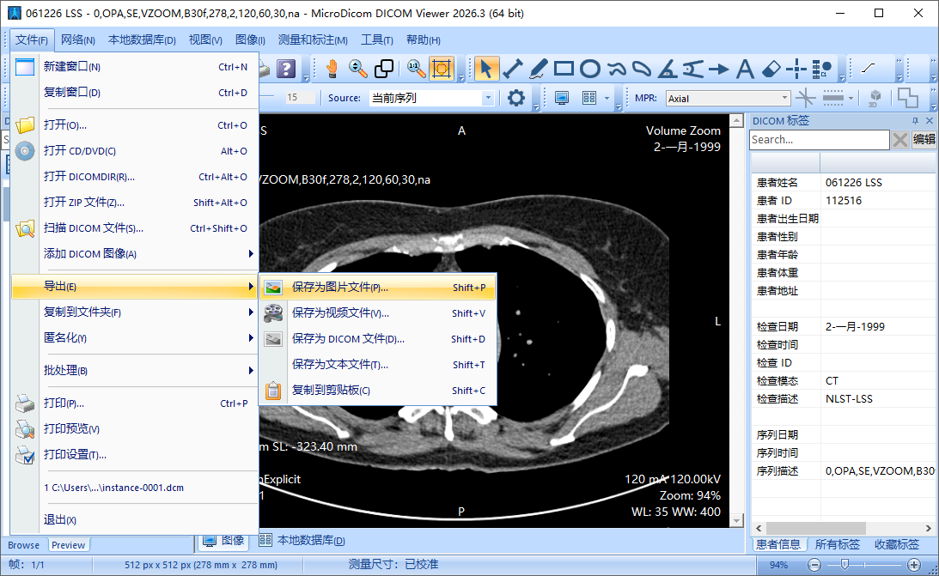Click the Fit to window icon

click(x=442, y=69)
